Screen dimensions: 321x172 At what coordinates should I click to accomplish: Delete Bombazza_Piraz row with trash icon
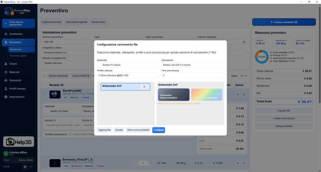click(244, 163)
